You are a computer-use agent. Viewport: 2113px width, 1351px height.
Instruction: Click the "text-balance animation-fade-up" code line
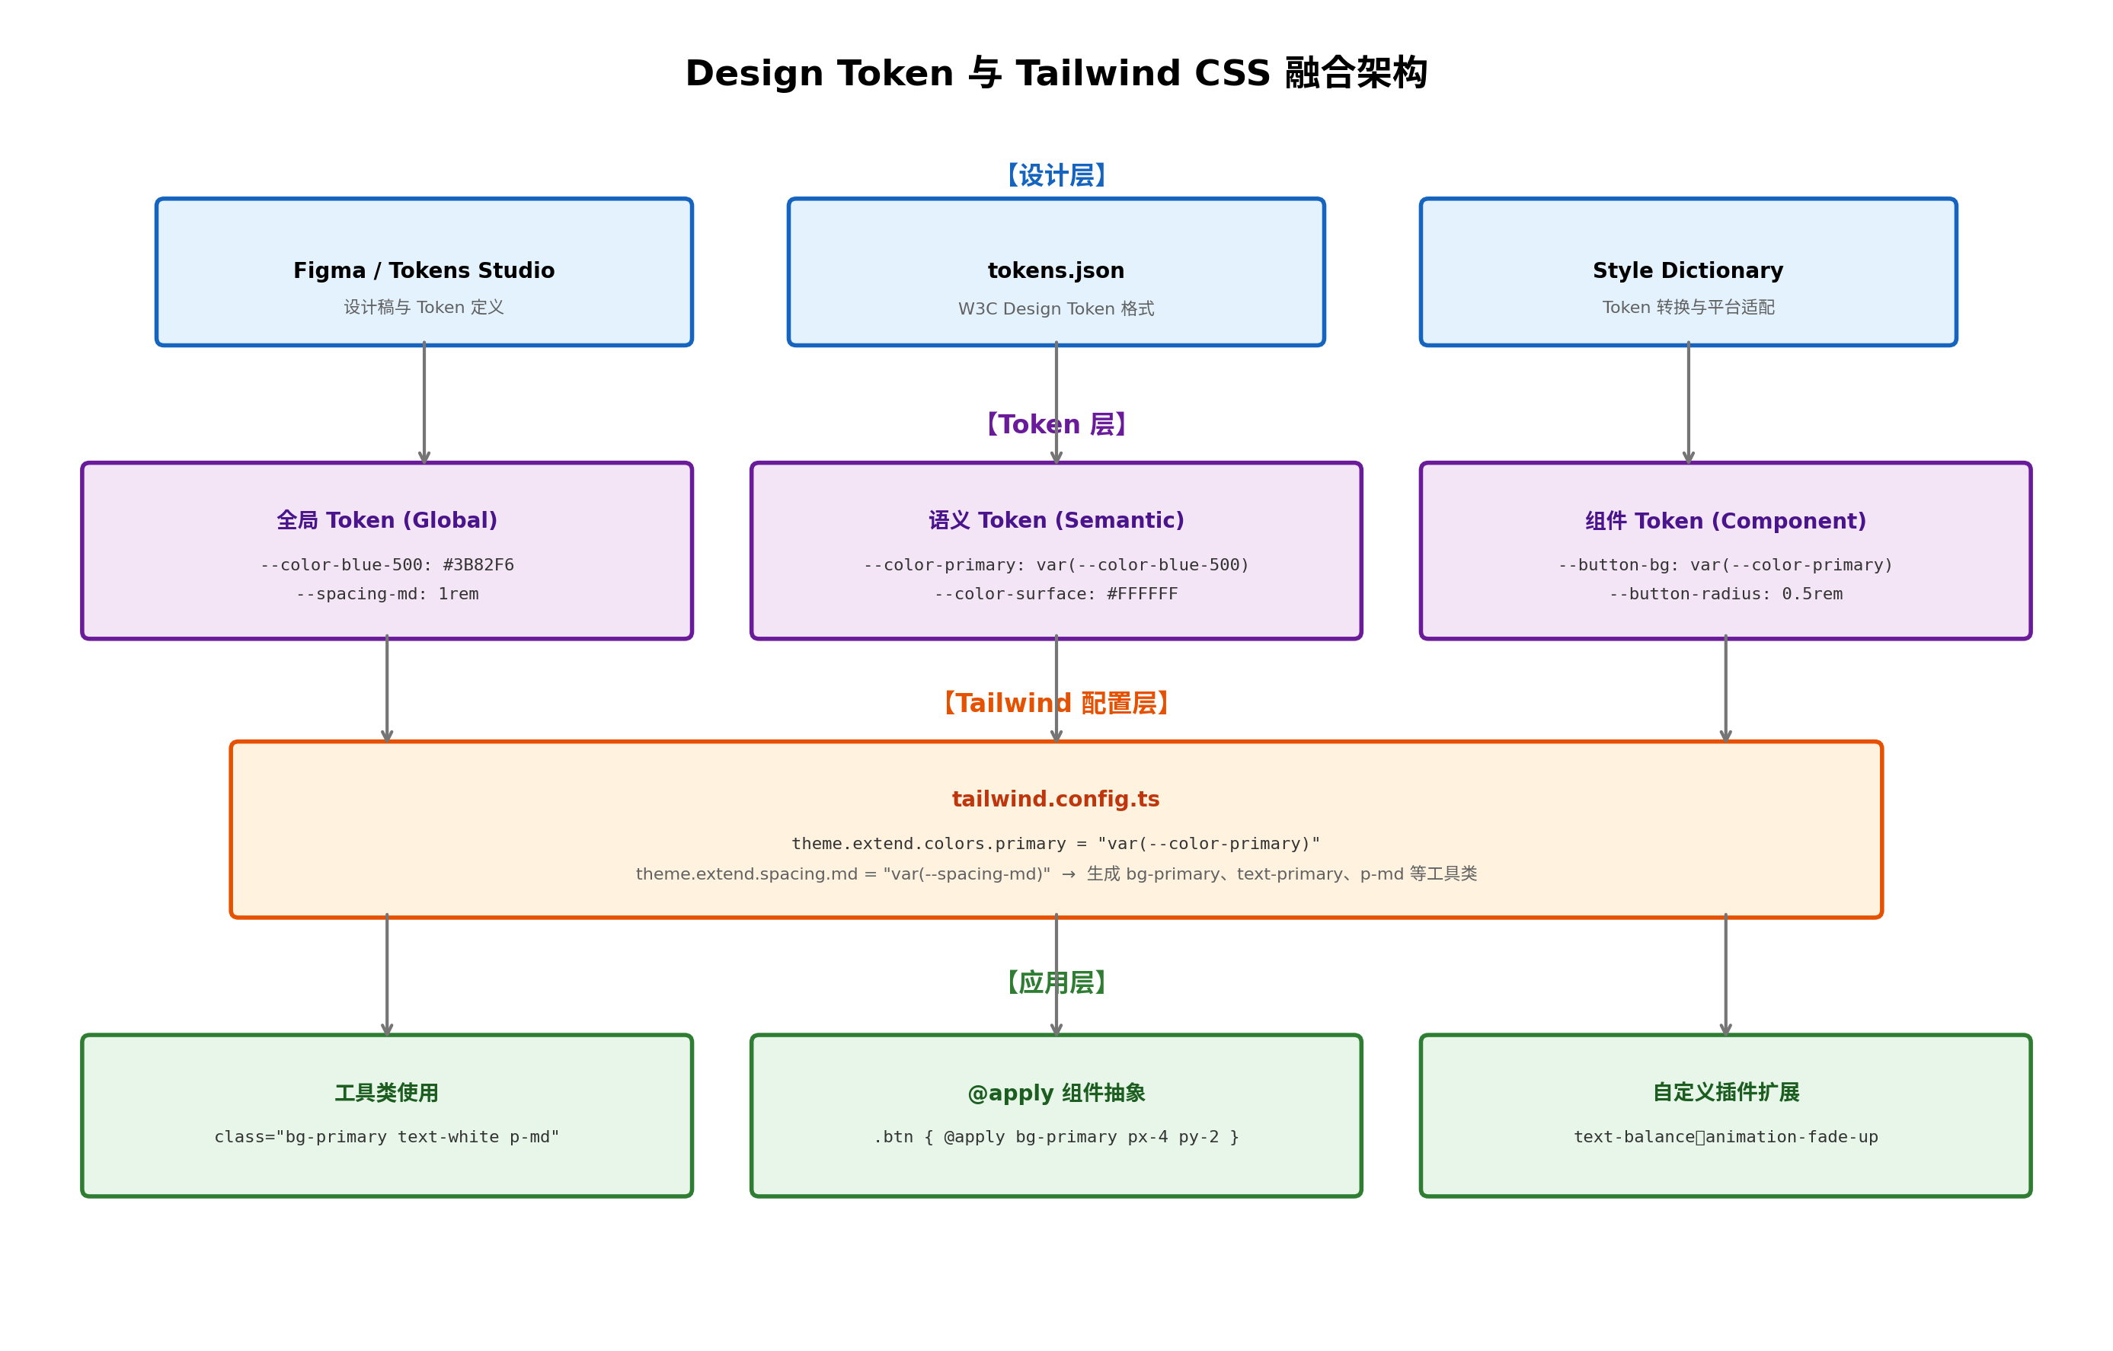click(1726, 1137)
